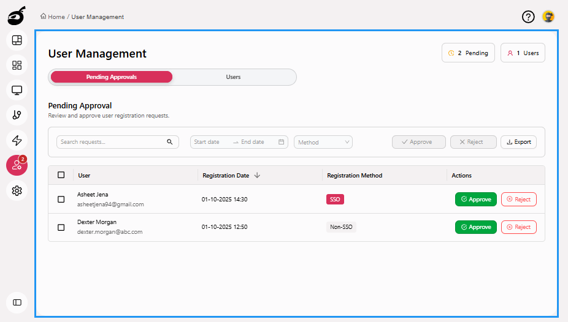Sort by Registration Date column arrow
Viewport: 568px width, 322px height.
pos(257,175)
